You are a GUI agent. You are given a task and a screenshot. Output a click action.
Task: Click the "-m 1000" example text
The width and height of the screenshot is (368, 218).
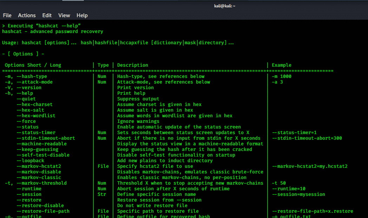click(x=281, y=77)
